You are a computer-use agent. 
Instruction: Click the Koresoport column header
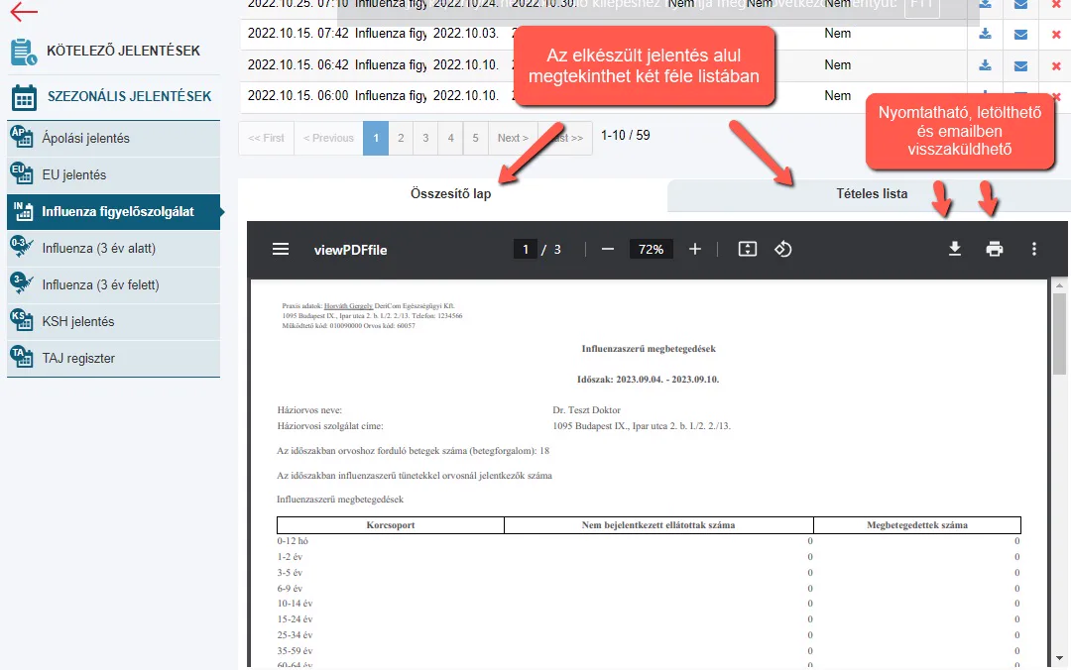pyautogui.click(x=391, y=525)
